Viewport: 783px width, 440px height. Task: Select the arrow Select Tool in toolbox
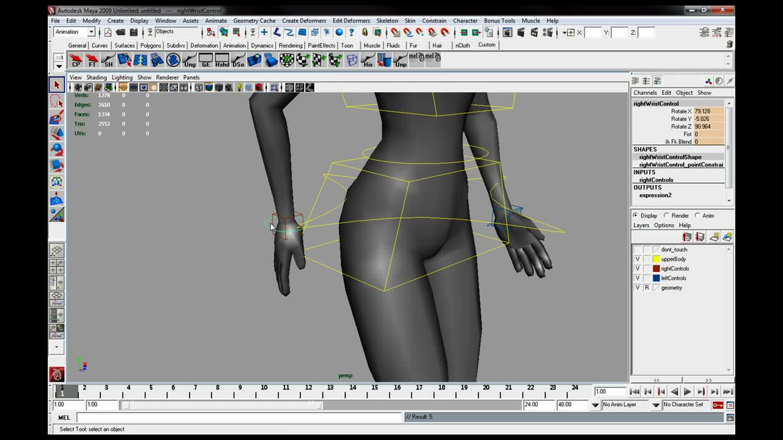coord(57,85)
